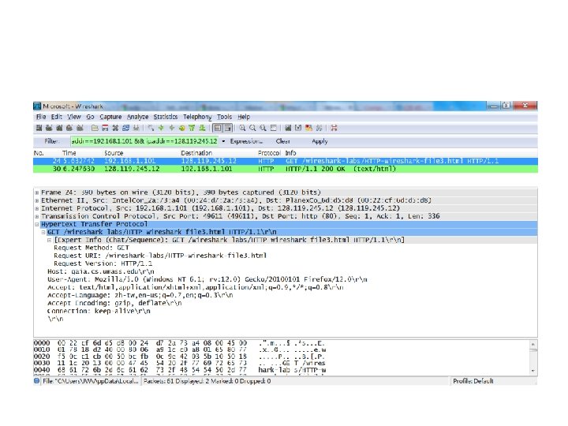Save this capture file
This screenshot has height=426, width=568.
(105, 128)
